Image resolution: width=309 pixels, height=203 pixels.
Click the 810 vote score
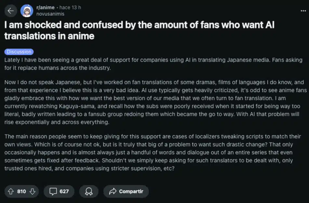coord(21,191)
